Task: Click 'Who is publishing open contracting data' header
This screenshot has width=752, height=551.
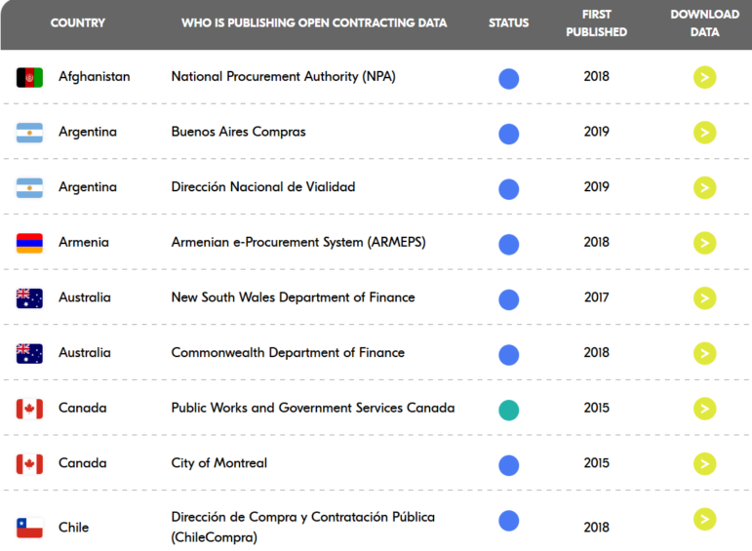Action: 314,23
